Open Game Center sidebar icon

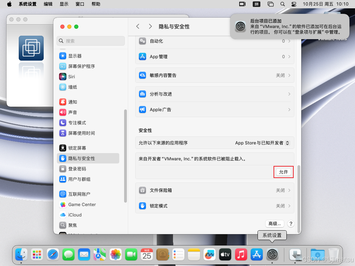[x=63, y=205]
